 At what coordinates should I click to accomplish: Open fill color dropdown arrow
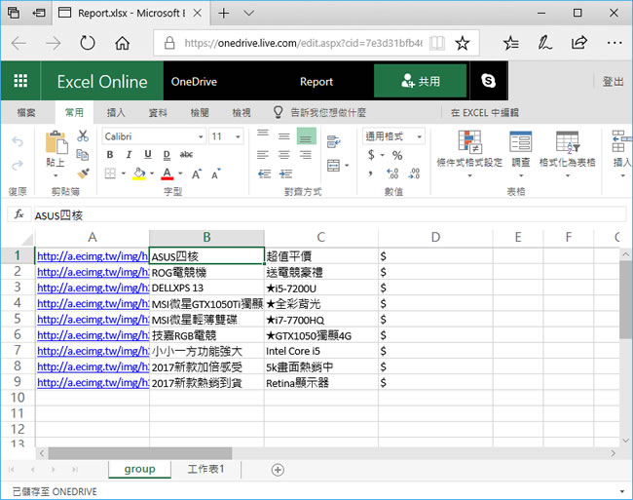[152, 173]
